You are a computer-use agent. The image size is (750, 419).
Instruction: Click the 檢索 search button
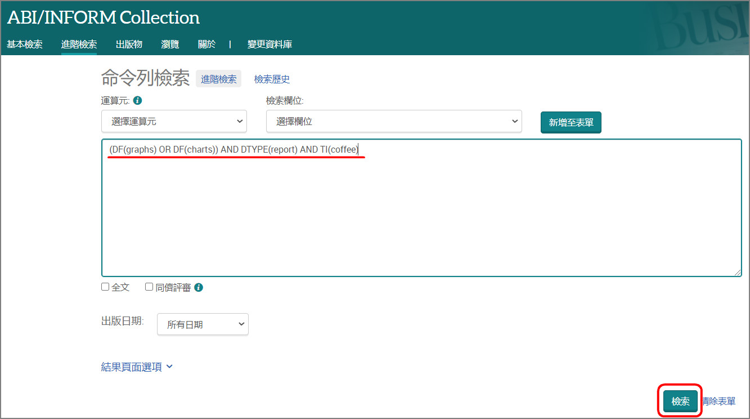click(x=680, y=402)
